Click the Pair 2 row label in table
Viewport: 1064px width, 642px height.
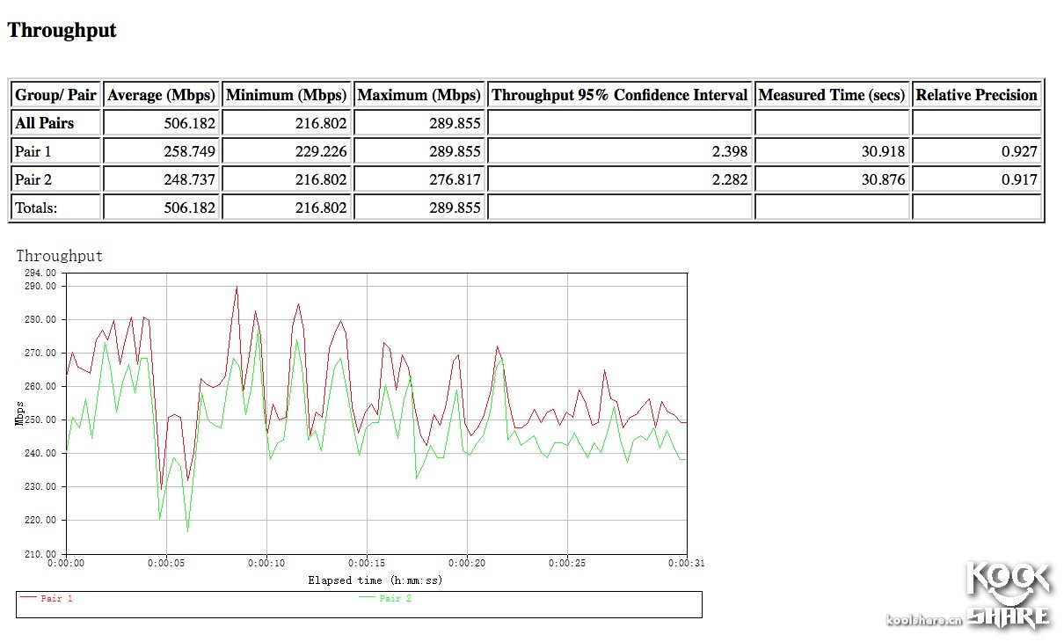click(33, 179)
